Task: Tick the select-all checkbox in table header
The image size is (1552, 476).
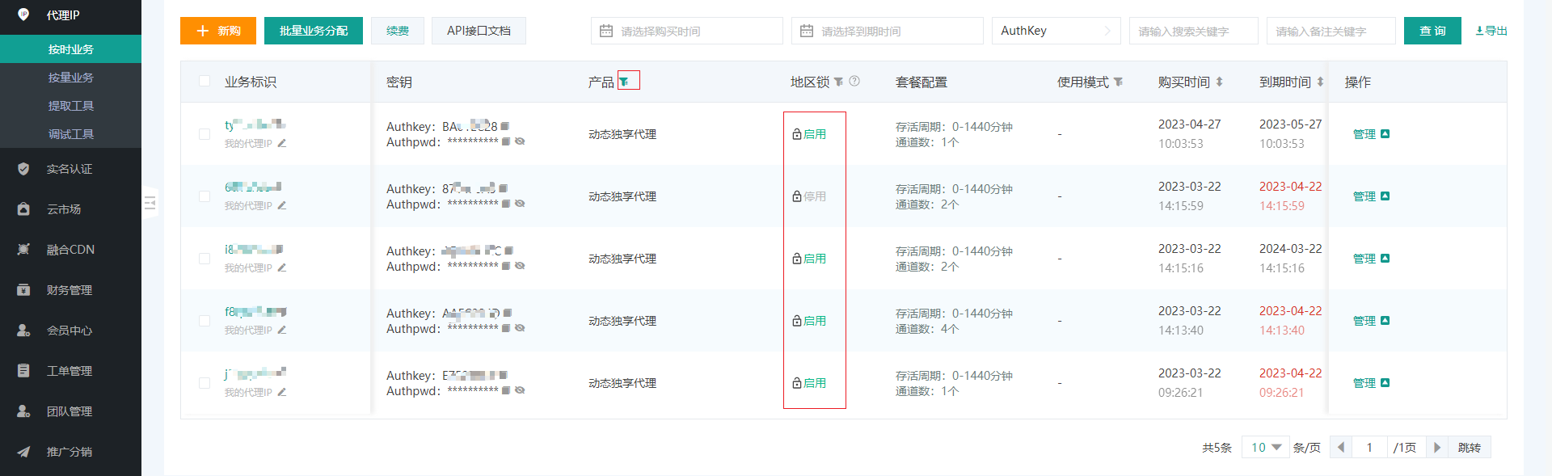Action: coord(205,82)
